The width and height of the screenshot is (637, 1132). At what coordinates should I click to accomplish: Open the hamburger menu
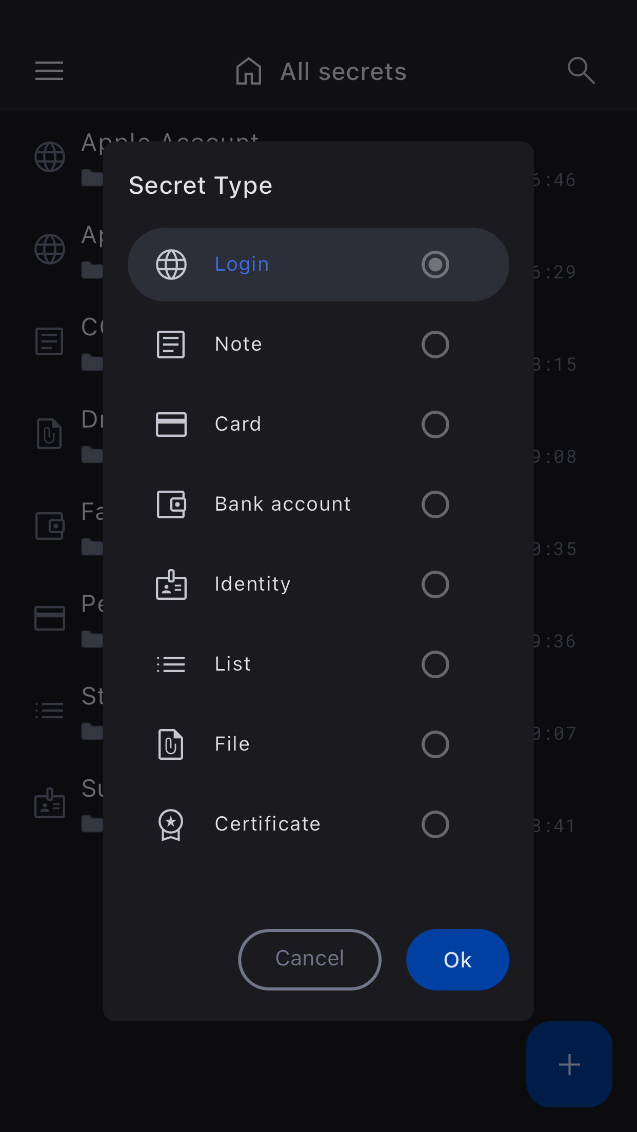click(x=49, y=71)
